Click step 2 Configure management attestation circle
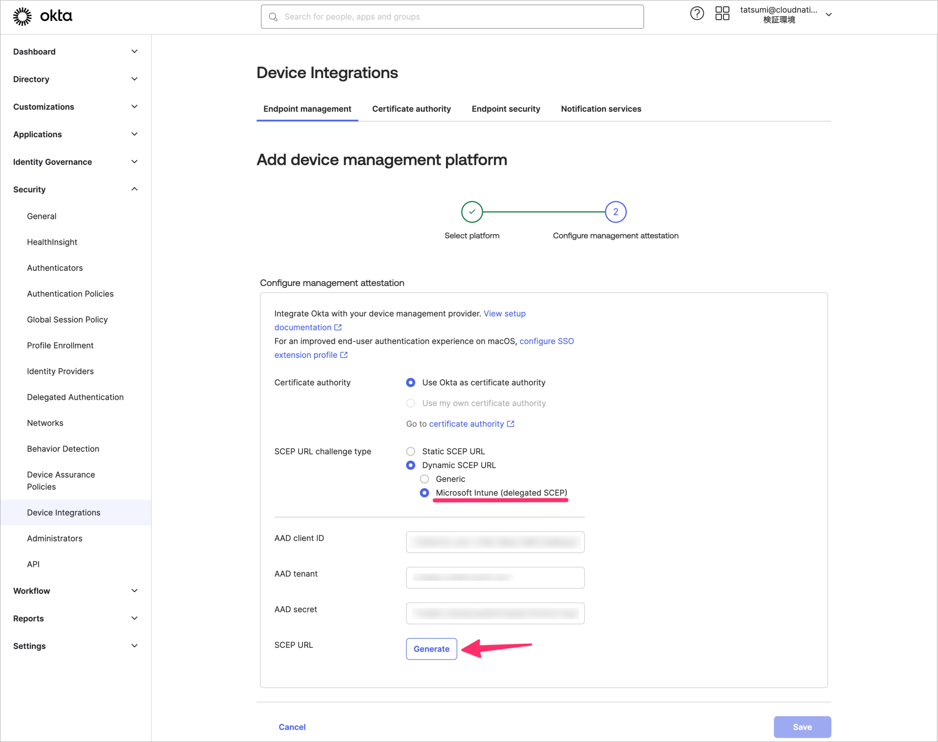938x742 pixels. coord(615,212)
